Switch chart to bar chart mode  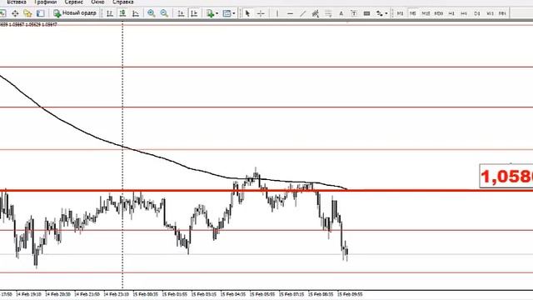pyautogui.click(x=110, y=13)
